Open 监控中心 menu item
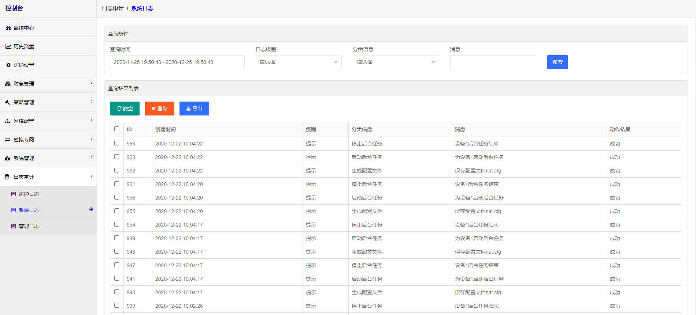 (x=48, y=28)
